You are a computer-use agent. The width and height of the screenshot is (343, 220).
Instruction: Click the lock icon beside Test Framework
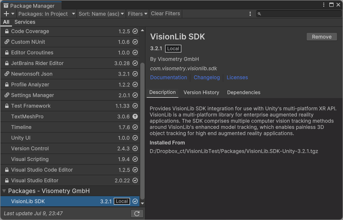pos(7,106)
